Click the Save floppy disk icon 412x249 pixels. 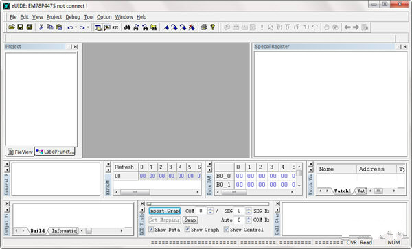20,27
